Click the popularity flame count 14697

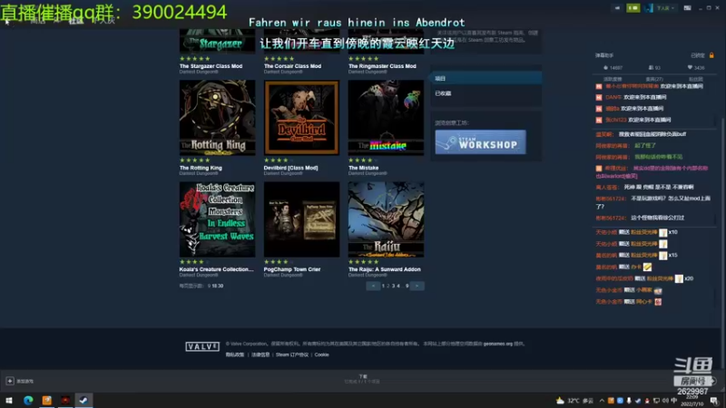point(613,67)
